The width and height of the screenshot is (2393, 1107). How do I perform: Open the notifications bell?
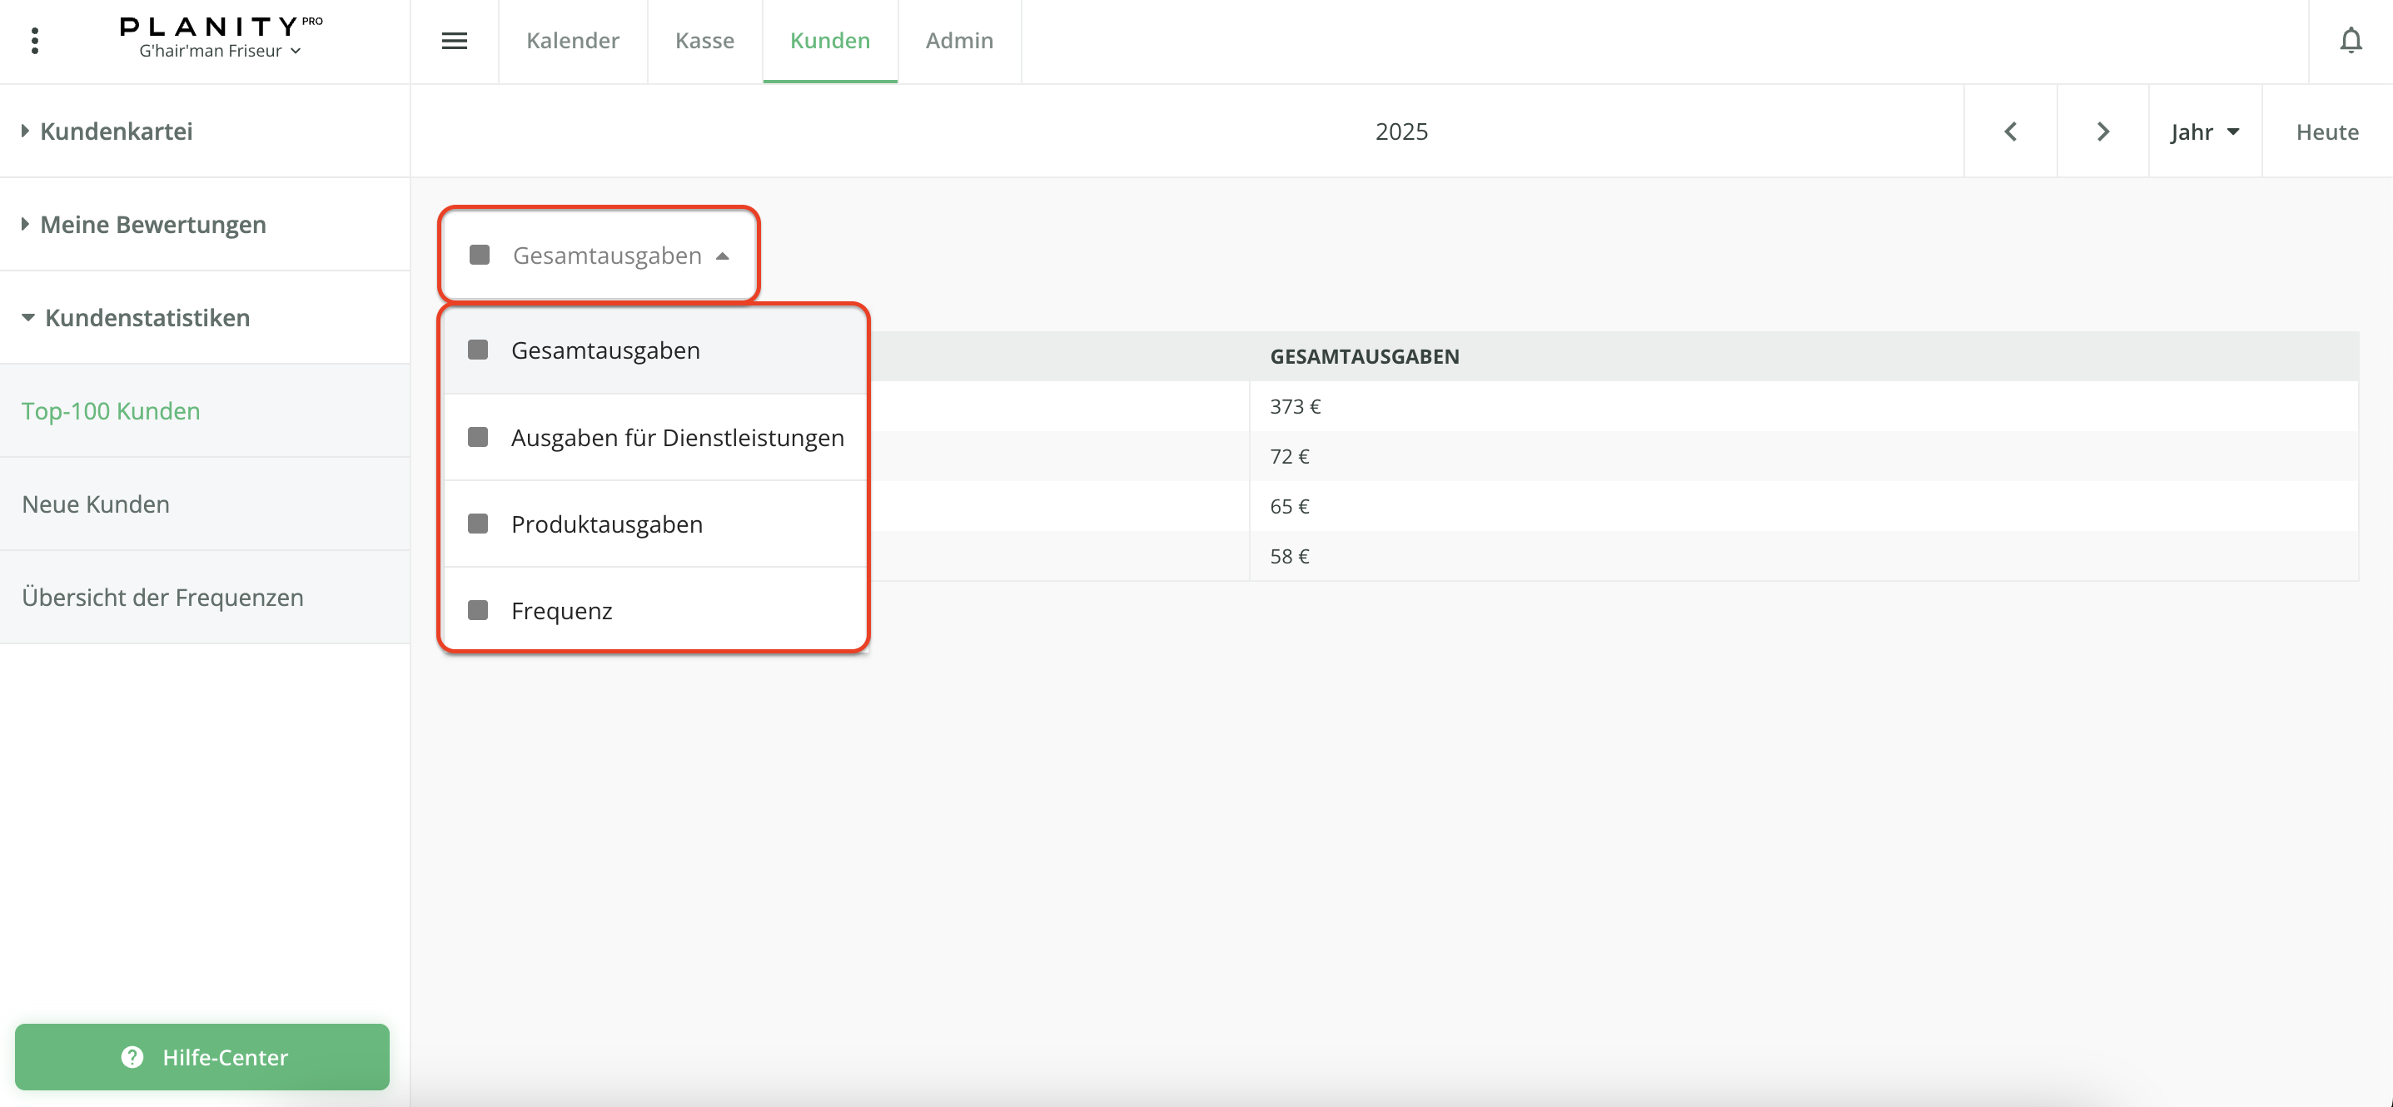coord(2351,41)
